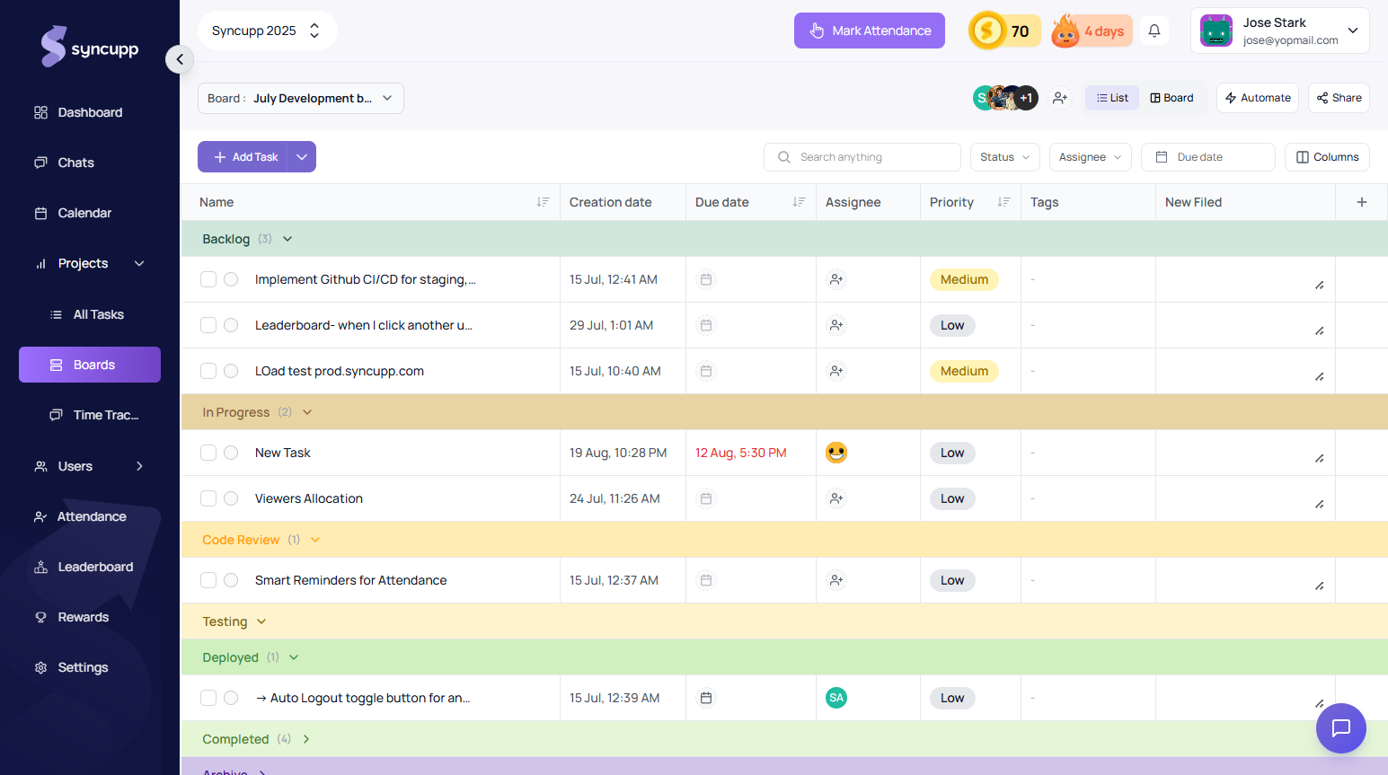
Task: Switch to Board view tab
Action: pos(1171,98)
